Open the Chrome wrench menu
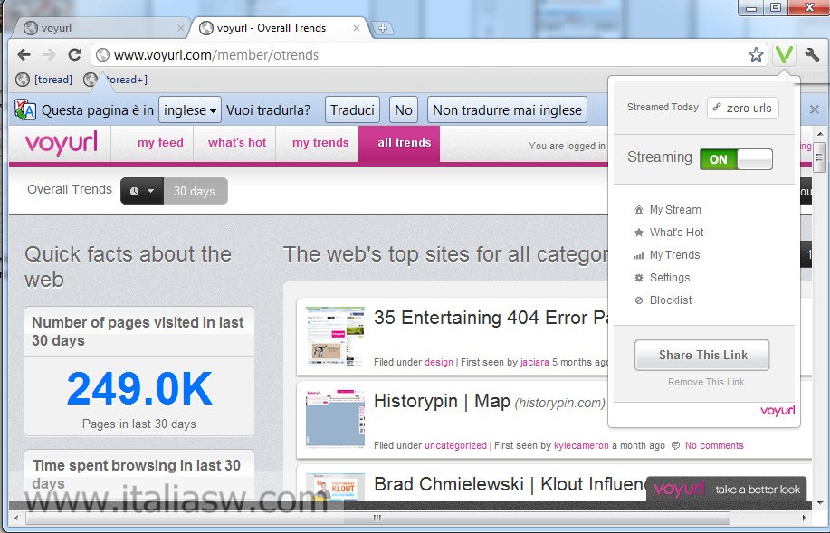 (x=811, y=54)
